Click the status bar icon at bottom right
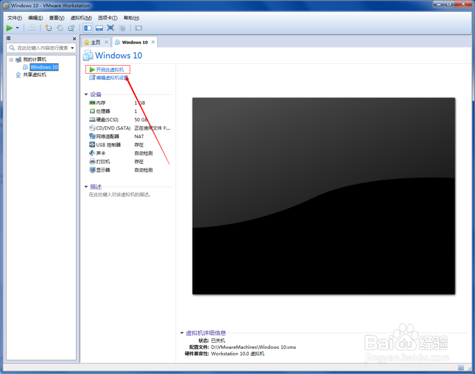The image size is (475, 374). [461, 368]
